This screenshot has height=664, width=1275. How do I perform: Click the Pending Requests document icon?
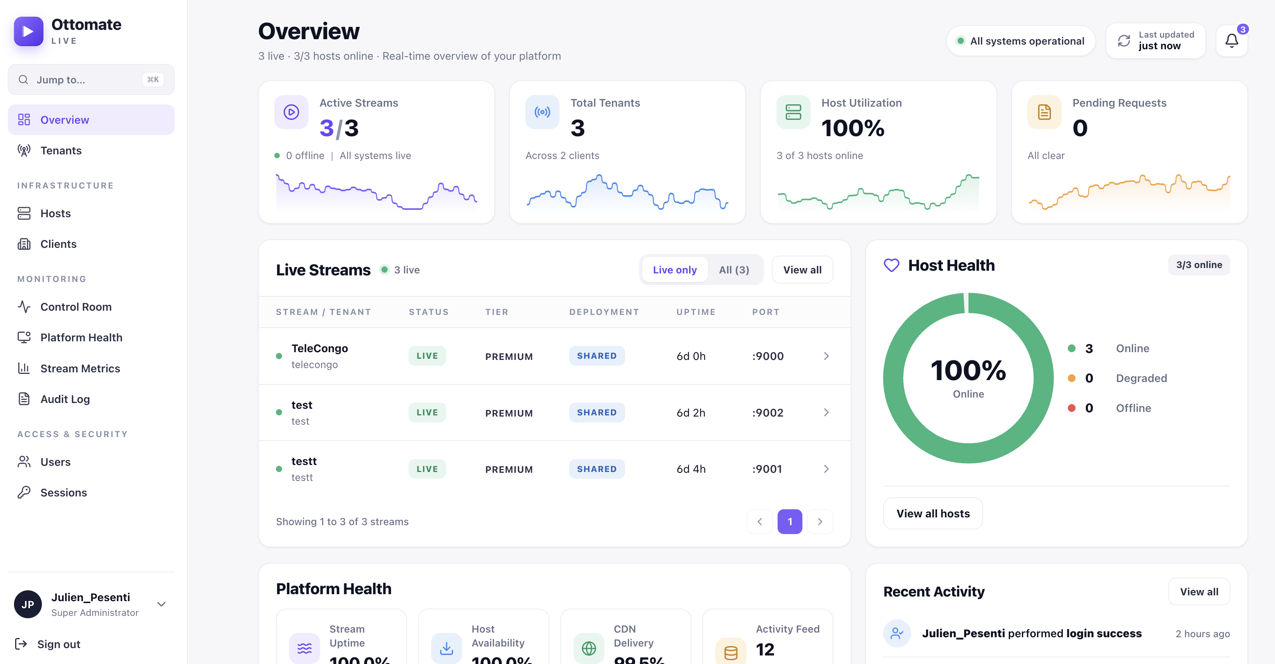(1044, 112)
